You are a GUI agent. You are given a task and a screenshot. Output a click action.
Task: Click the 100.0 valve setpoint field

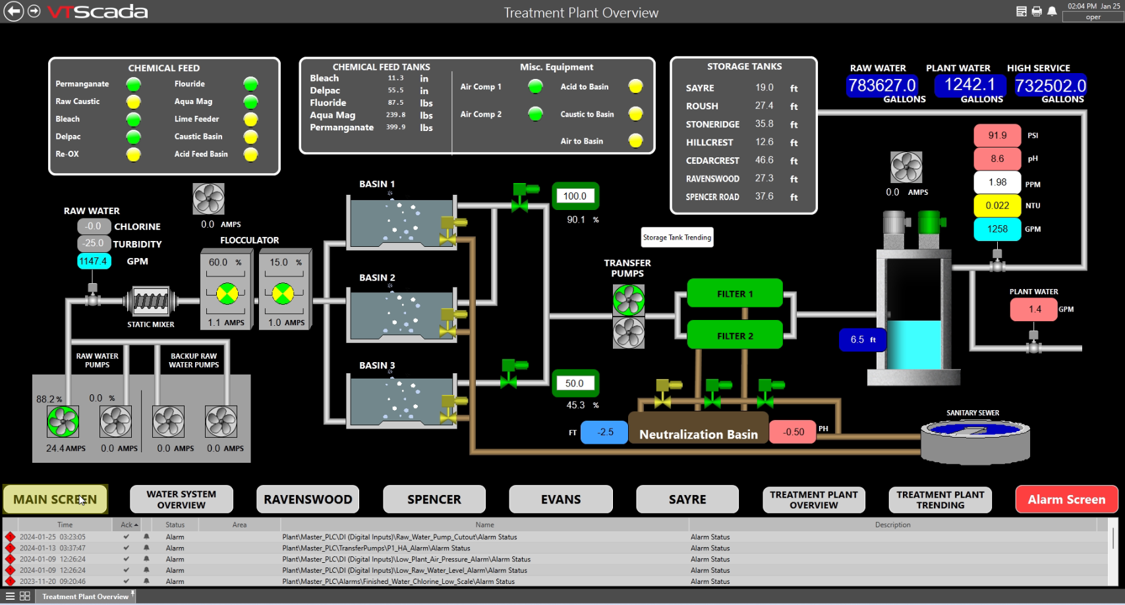[x=575, y=196]
